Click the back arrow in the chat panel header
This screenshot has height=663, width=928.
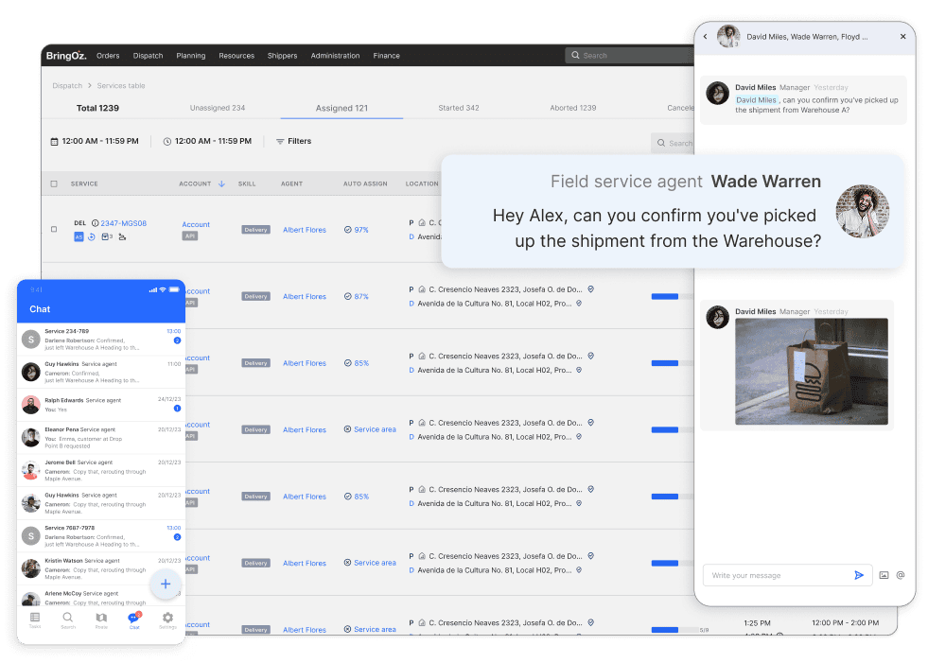(706, 37)
